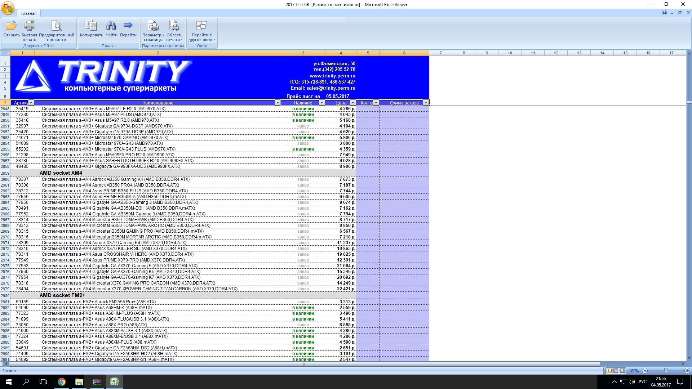Select the Главная ribbon tab

click(x=28, y=13)
